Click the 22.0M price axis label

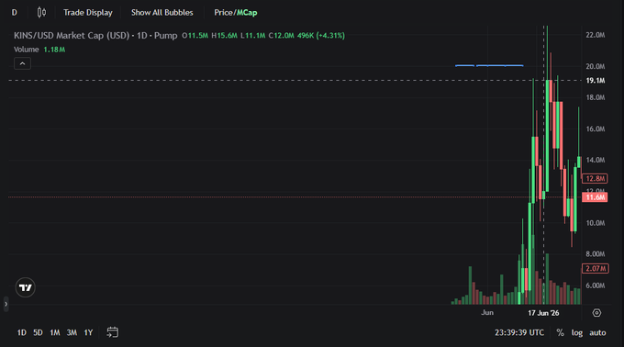pyautogui.click(x=596, y=35)
